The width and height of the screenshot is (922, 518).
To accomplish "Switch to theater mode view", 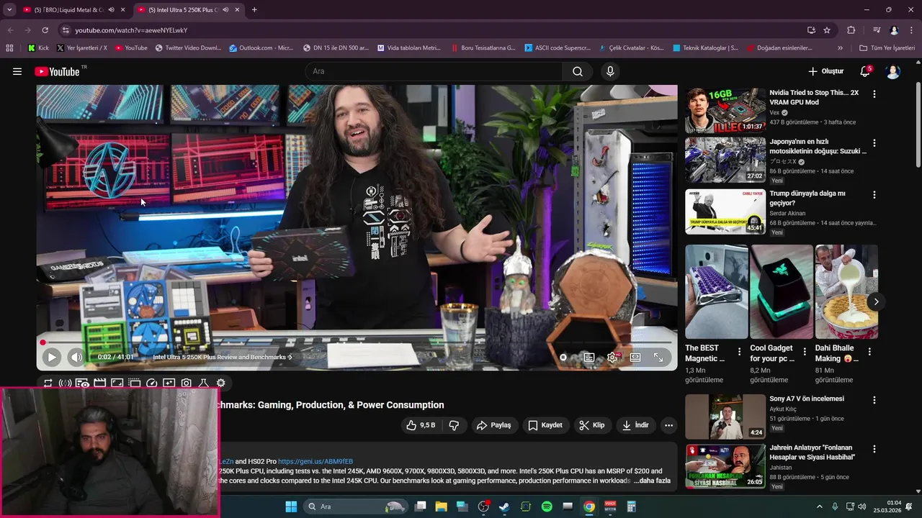I will point(635,357).
